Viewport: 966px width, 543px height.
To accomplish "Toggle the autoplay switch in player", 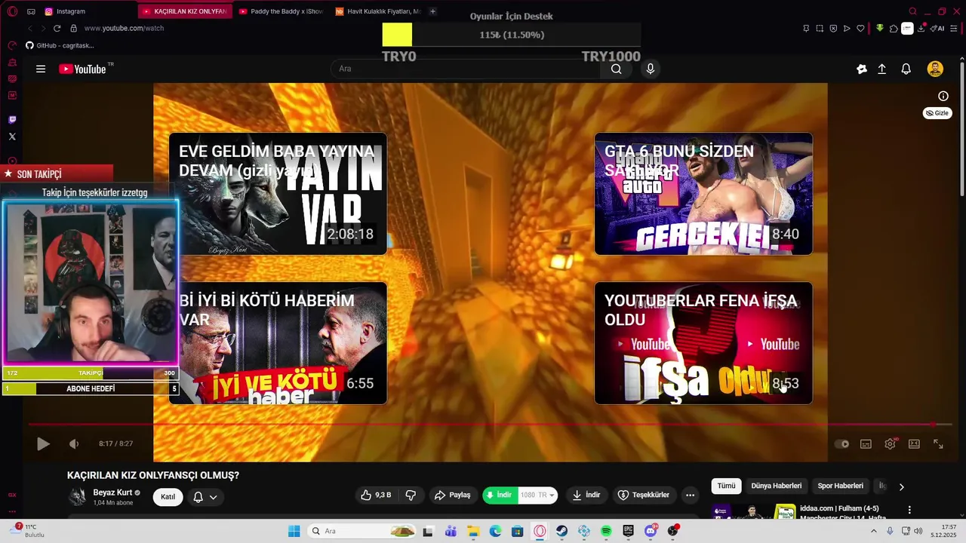I will [x=842, y=443].
